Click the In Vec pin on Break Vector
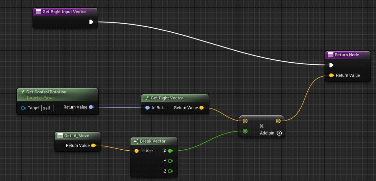 point(137,151)
